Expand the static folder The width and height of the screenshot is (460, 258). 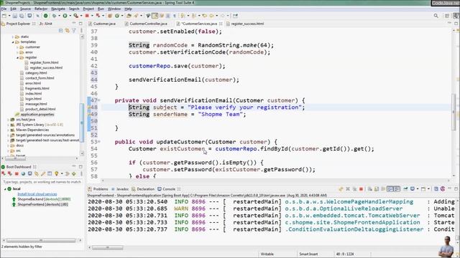(13, 37)
